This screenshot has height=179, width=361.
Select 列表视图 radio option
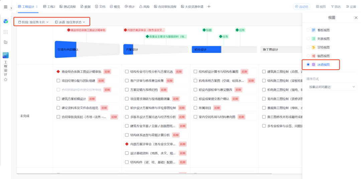(308, 39)
